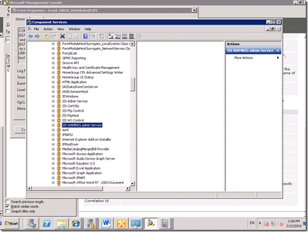Expand the HTML Application tree node
This screenshot has width=308, height=232.
tap(53, 82)
